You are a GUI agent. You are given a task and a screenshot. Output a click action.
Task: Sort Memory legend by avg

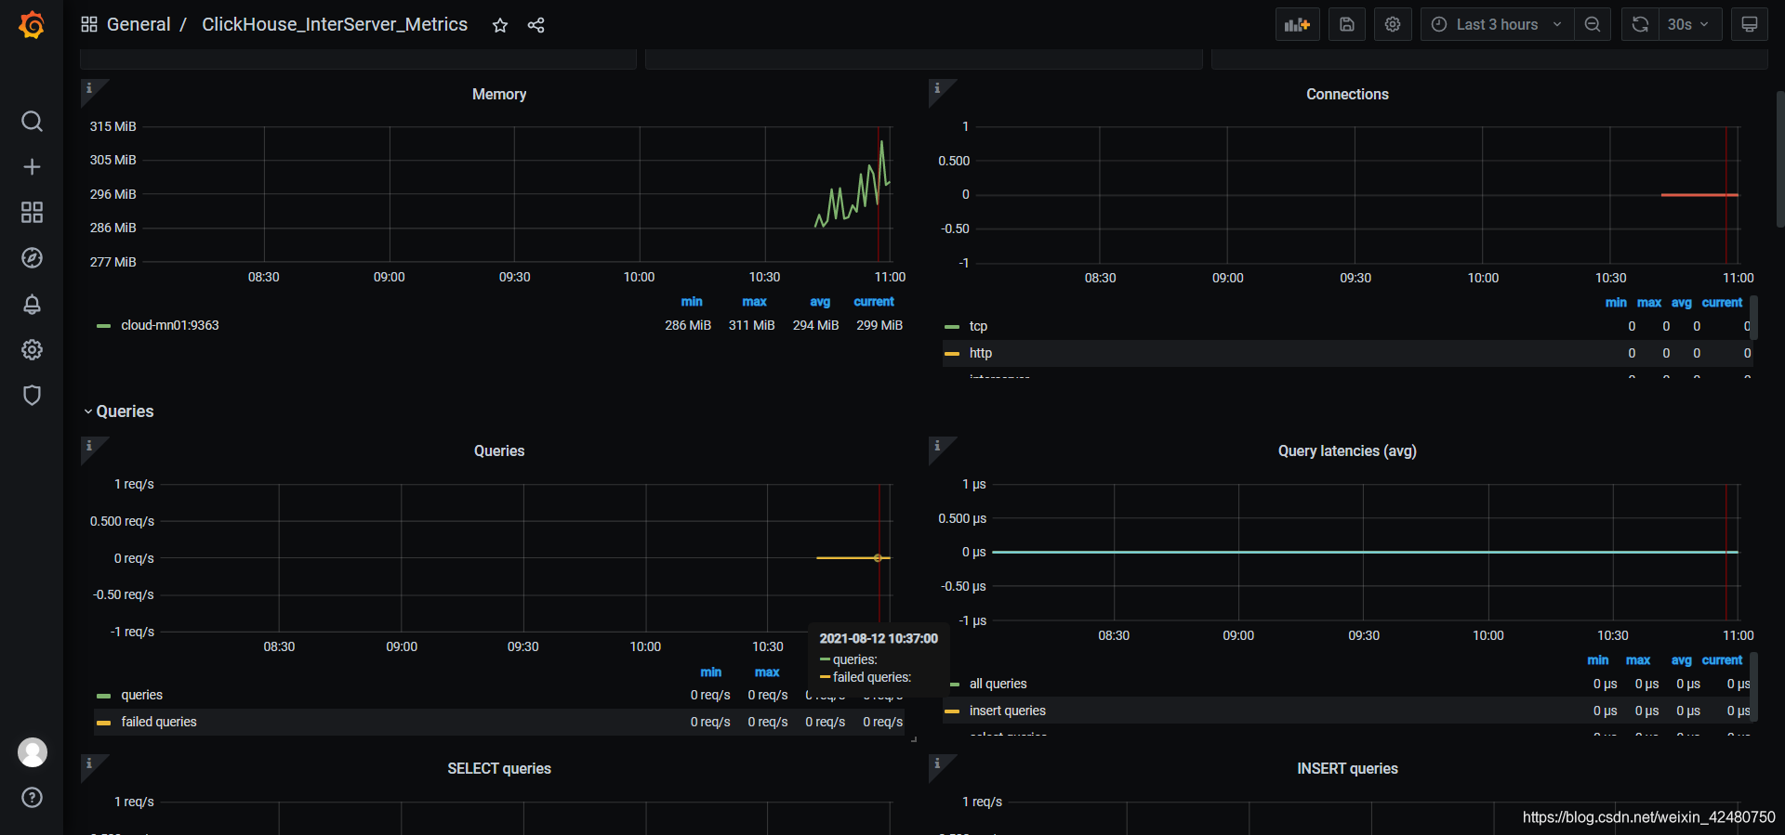(x=820, y=302)
